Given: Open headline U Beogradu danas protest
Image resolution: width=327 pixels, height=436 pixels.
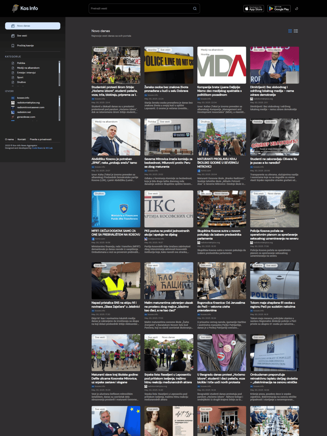Looking at the screenshot, I should (222, 378).
